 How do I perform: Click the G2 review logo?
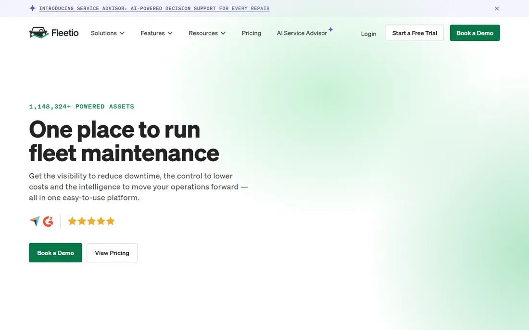pyautogui.click(x=48, y=221)
